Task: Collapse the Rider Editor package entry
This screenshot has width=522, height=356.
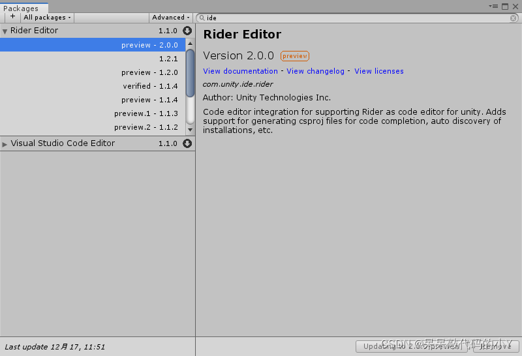Action: [5, 31]
